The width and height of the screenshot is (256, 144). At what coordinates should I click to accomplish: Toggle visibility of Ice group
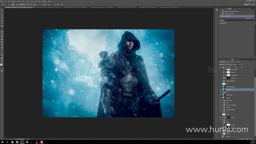click(221, 120)
